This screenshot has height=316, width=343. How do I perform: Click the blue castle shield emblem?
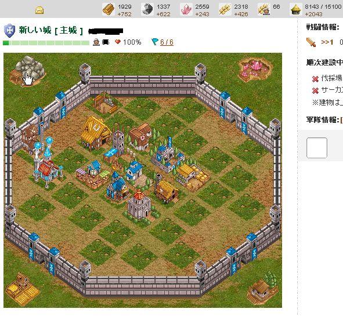coord(10,31)
